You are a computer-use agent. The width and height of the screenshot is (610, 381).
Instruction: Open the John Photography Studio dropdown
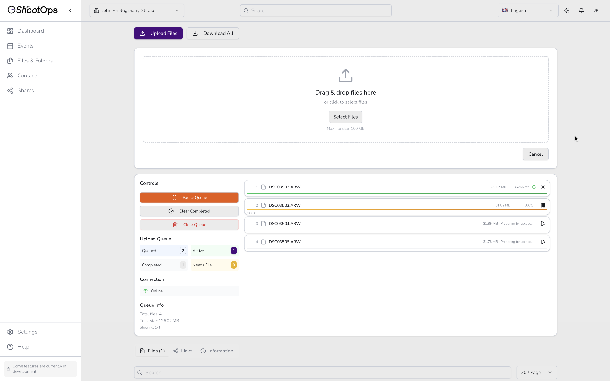click(x=137, y=10)
